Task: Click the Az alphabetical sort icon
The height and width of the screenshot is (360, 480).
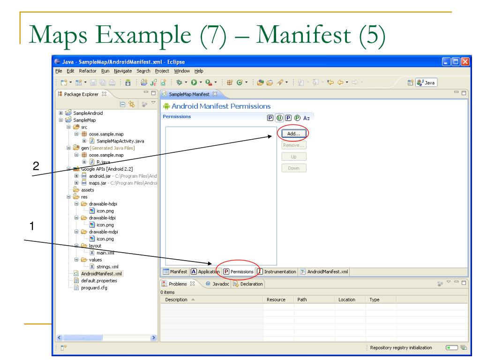Action: pos(307,118)
